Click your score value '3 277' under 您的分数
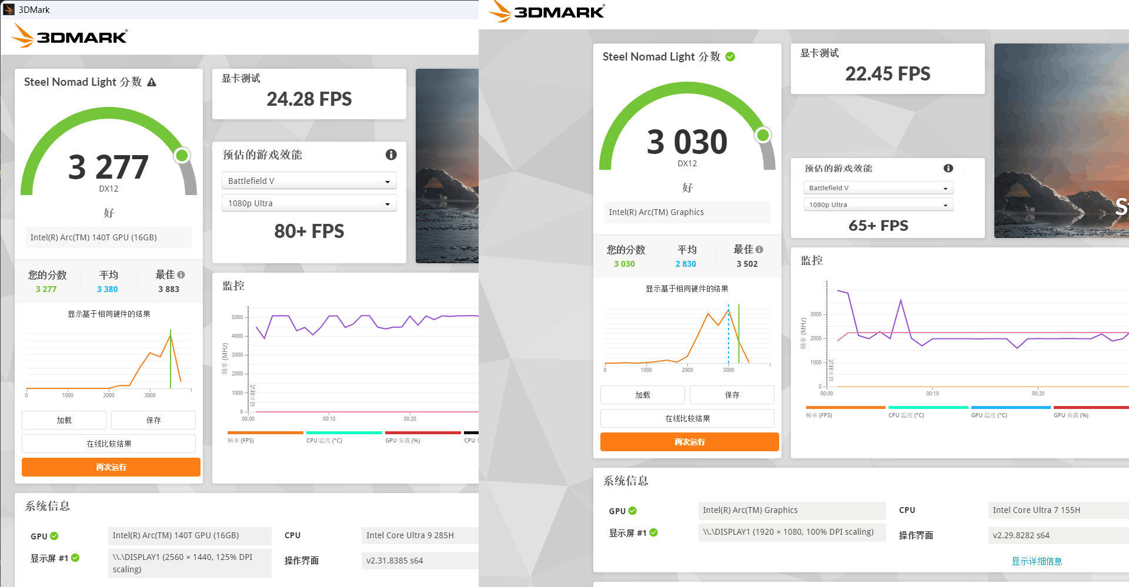Image resolution: width=1129 pixels, height=587 pixels. tap(46, 289)
